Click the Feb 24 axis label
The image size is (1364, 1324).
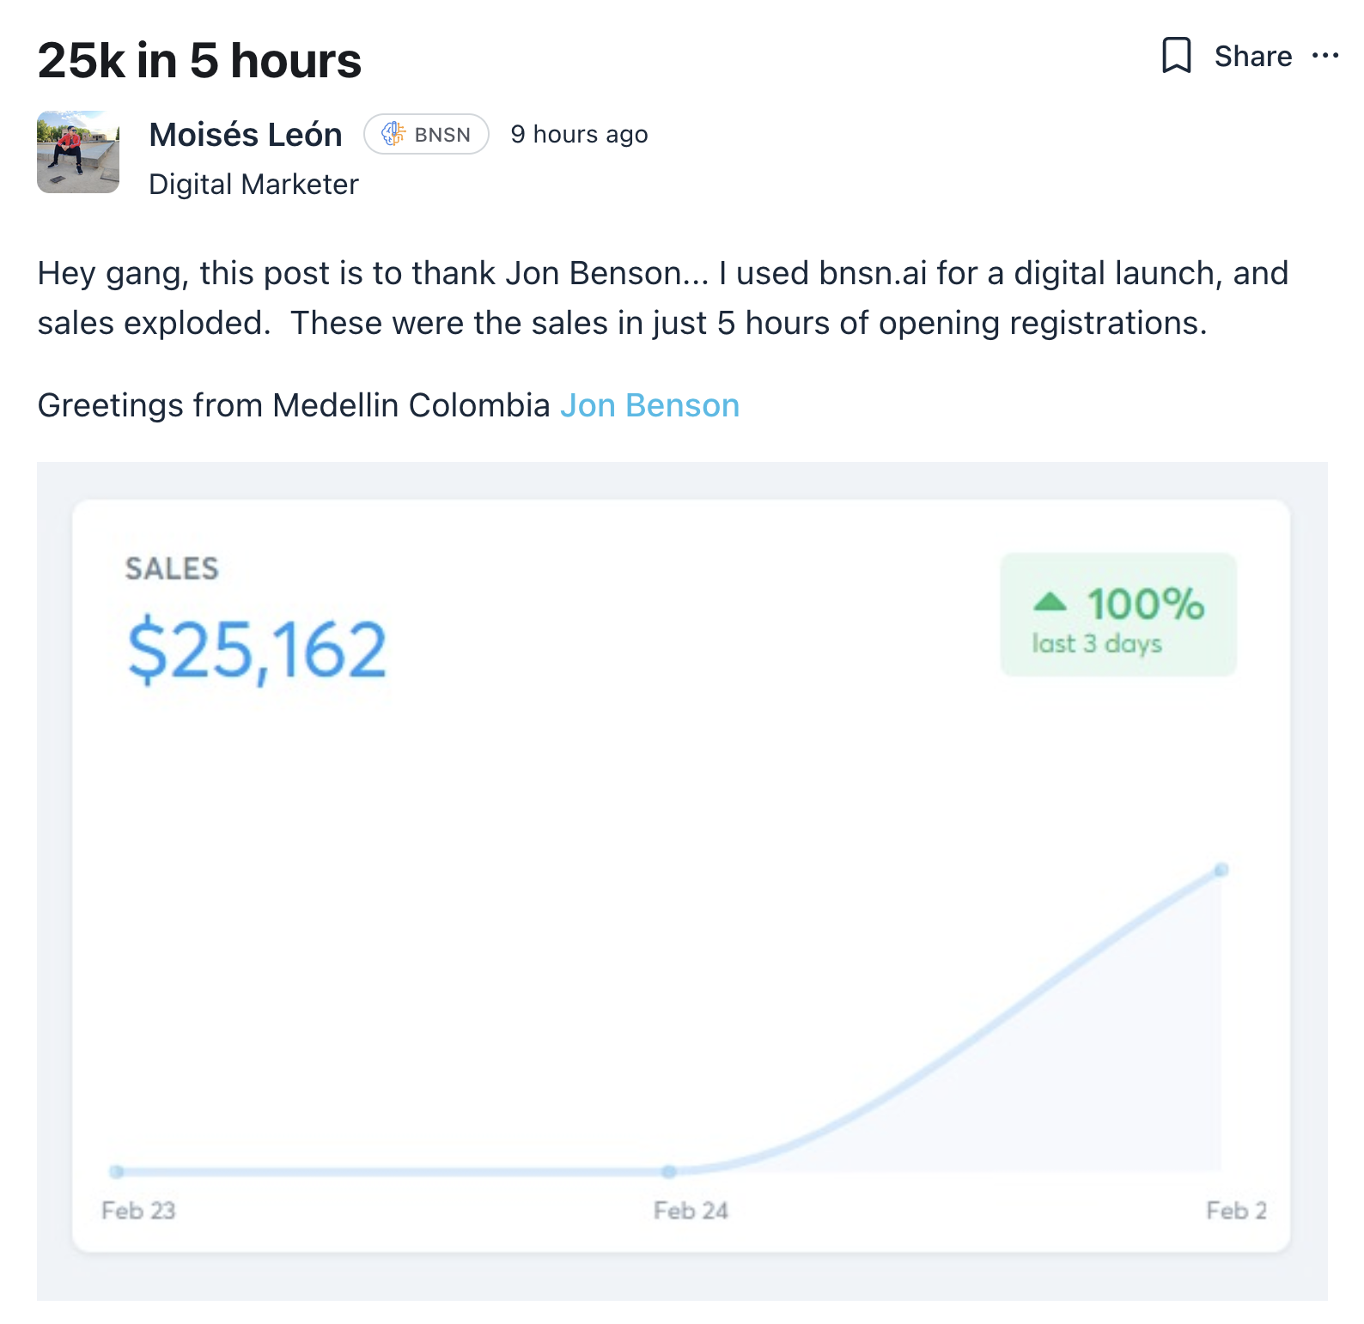tap(691, 1211)
